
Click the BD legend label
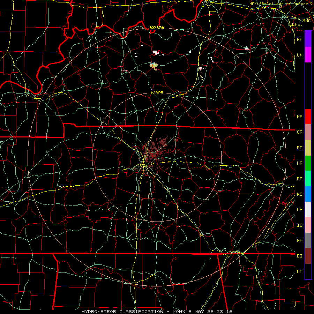pyautogui.click(x=299, y=148)
